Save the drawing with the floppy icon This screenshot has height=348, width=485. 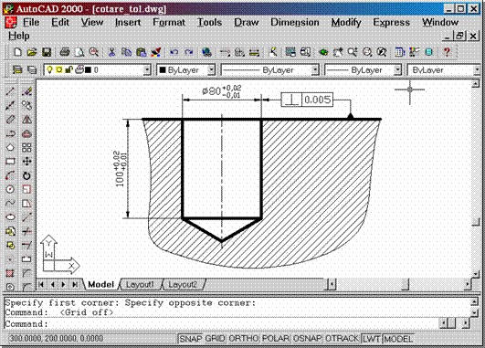point(47,52)
